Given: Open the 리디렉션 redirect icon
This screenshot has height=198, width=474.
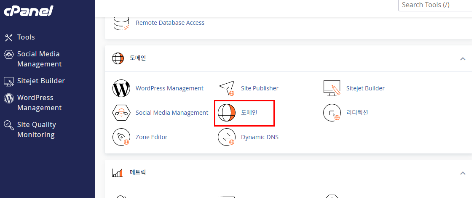Looking at the screenshot, I should (332, 113).
